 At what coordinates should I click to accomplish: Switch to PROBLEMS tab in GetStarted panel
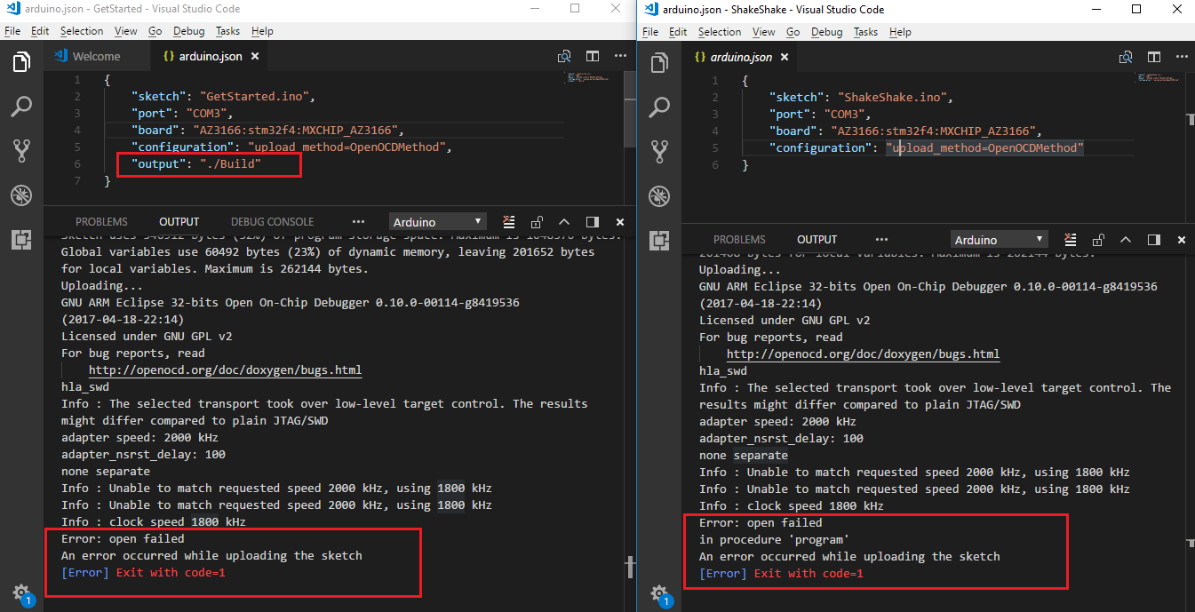[101, 222]
